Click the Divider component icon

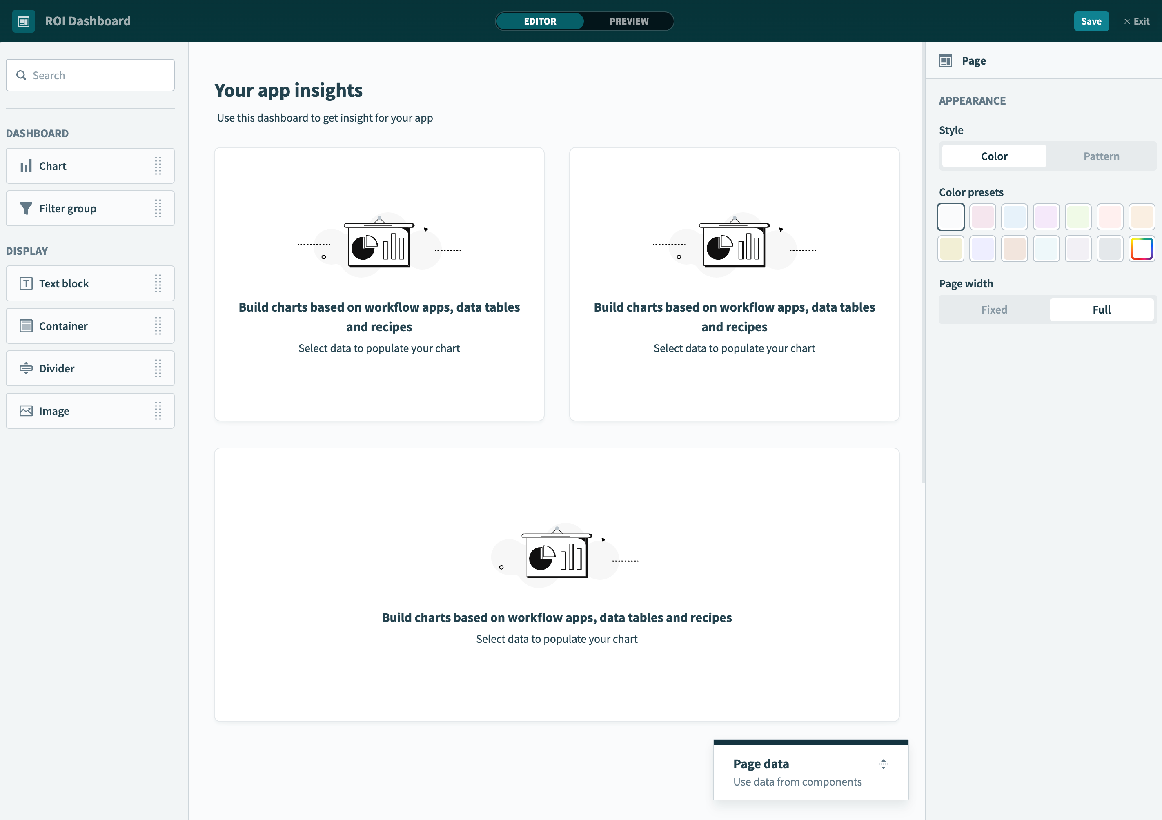26,368
